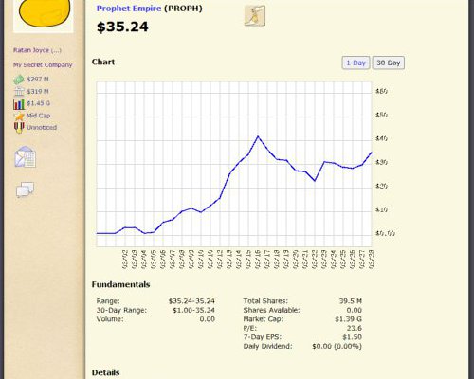
Task: Click the $319 M bank value
Action: pyautogui.click(x=38, y=92)
